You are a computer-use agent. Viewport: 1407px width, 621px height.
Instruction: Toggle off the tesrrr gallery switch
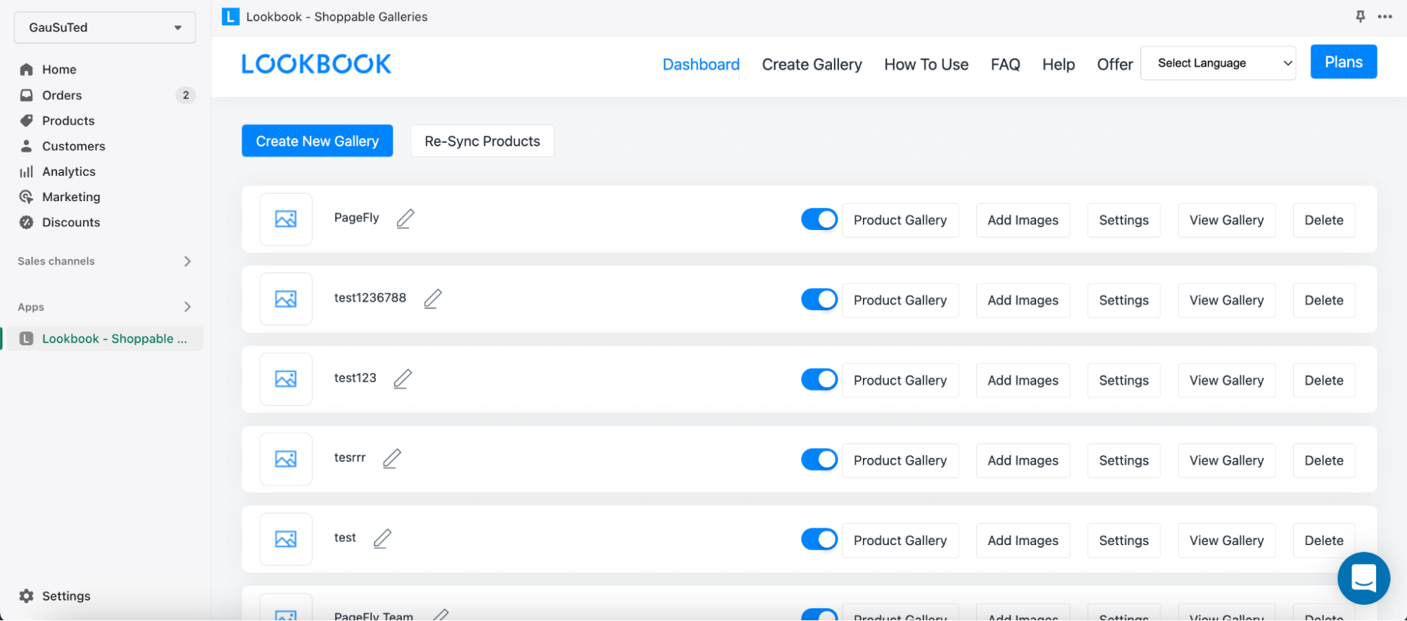point(819,460)
